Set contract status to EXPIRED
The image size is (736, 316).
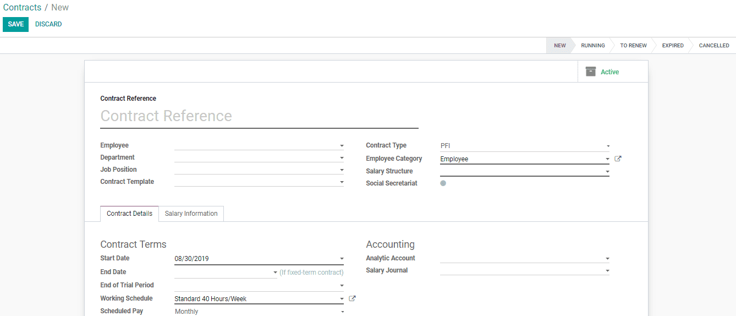(673, 46)
